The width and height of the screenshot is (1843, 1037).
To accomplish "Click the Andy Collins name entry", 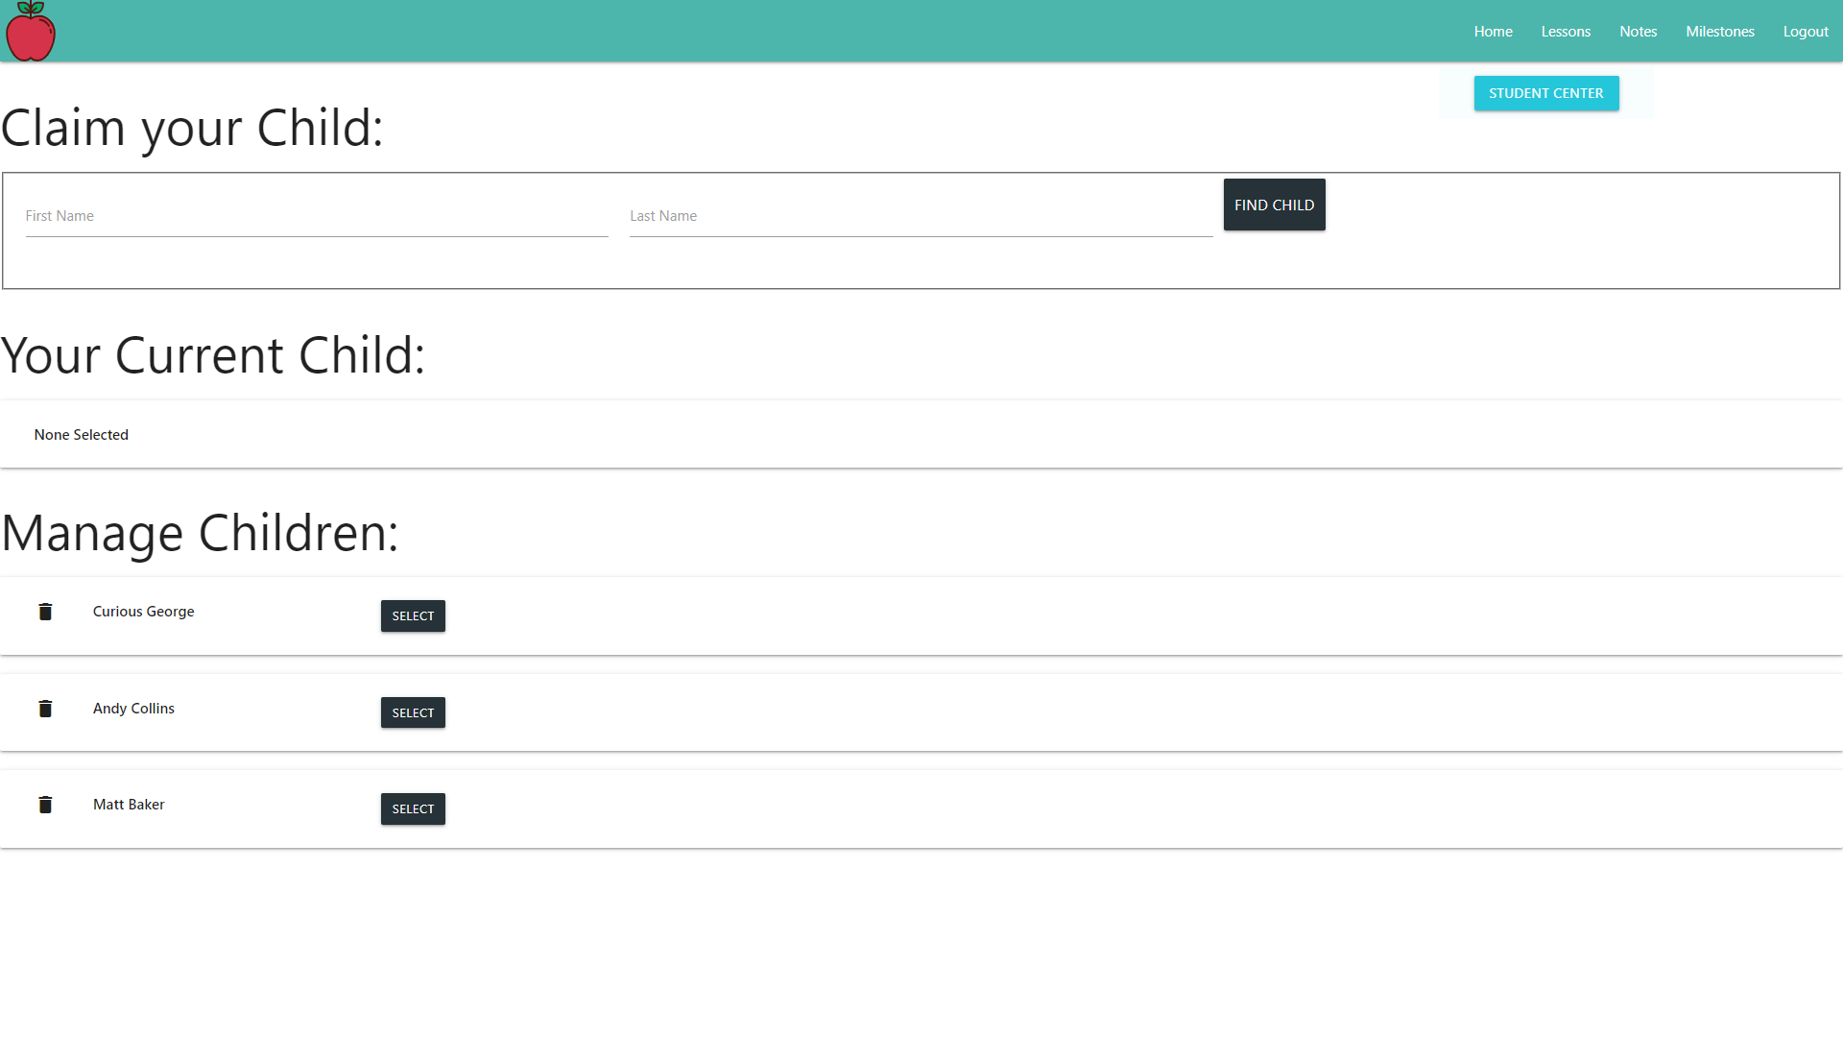I will (133, 709).
